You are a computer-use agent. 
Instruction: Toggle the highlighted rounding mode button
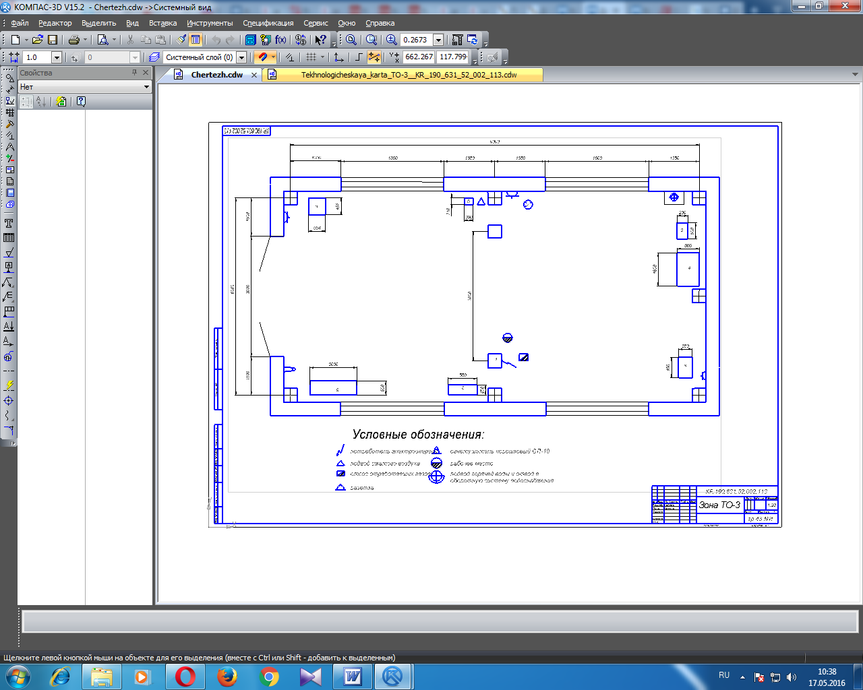[374, 57]
